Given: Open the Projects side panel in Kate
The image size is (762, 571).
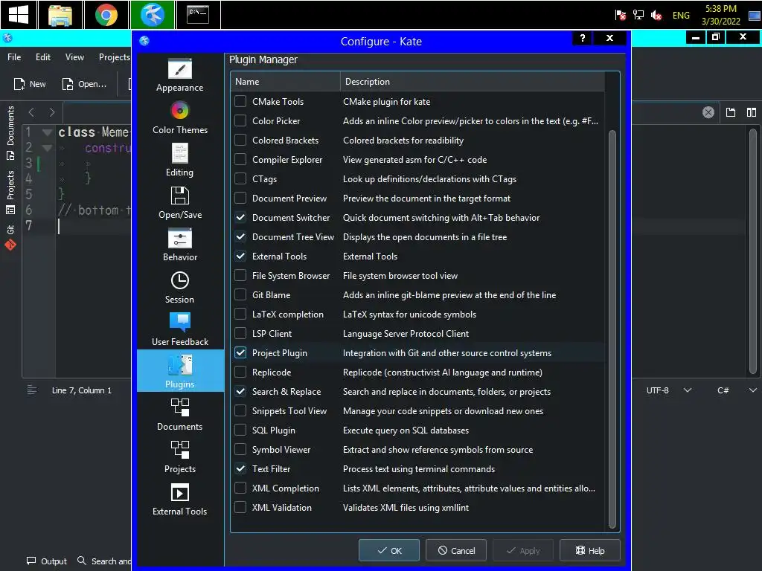Looking at the screenshot, I should pyautogui.click(x=10, y=193).
